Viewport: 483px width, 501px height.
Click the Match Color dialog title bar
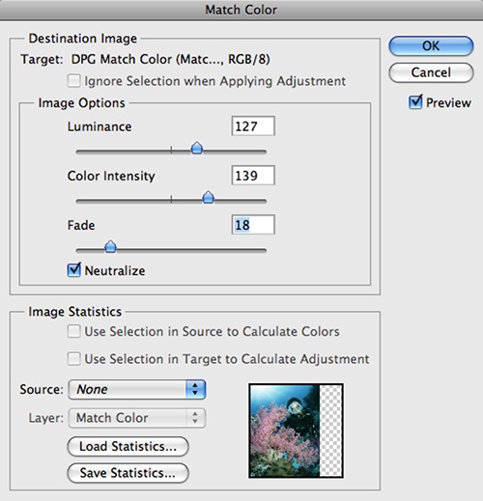[241, 10]
